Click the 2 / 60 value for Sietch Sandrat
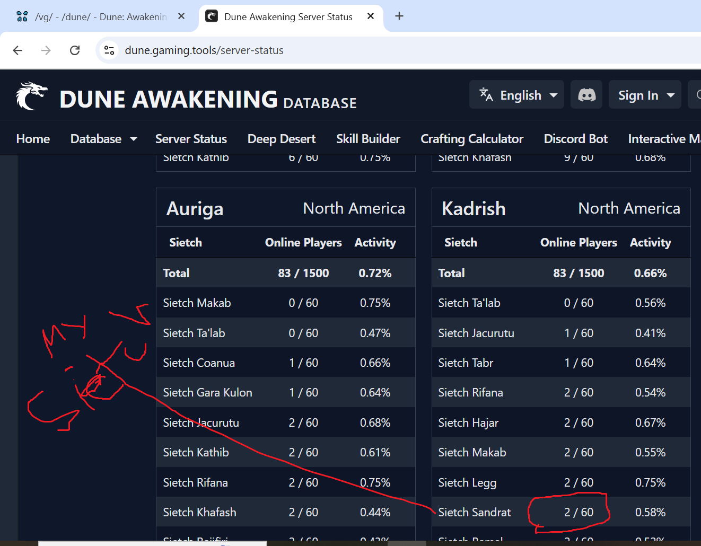 pyautogui.click(x=579, y=512)
